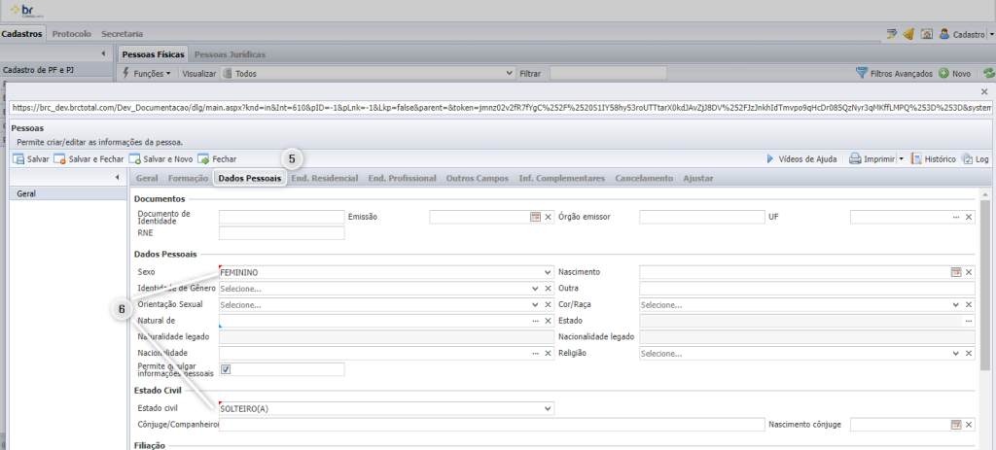996x450 pixels.
Task: Switch to the Ajustar tab
Action: 698,179
